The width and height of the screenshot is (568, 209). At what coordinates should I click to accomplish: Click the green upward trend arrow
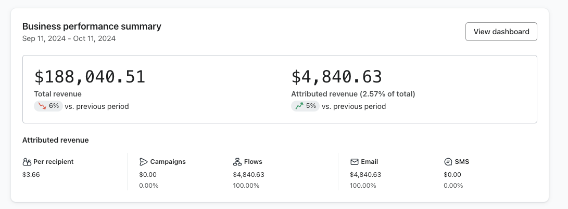point(298,106)
